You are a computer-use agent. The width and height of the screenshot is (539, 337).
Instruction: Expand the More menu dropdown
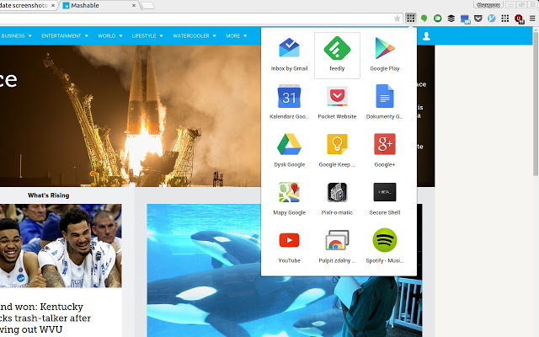tap(236, 35)
